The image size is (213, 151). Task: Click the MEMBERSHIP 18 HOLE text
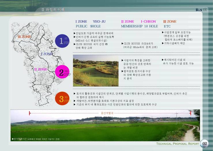tap(139, 26)
